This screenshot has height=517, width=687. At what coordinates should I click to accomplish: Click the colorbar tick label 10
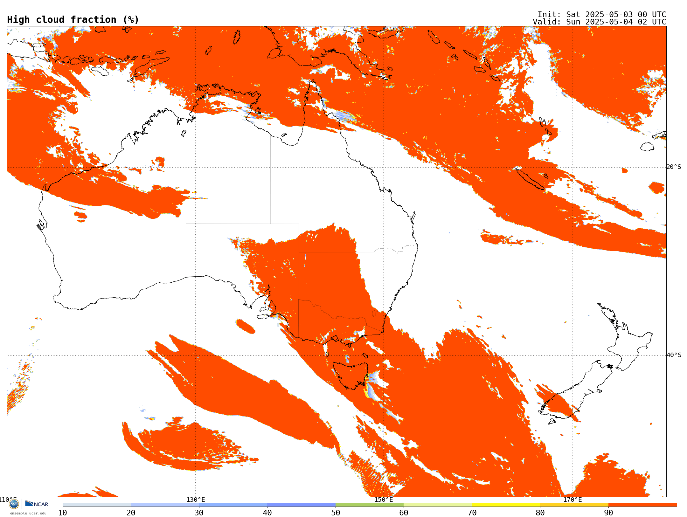[x=63, y=513]
